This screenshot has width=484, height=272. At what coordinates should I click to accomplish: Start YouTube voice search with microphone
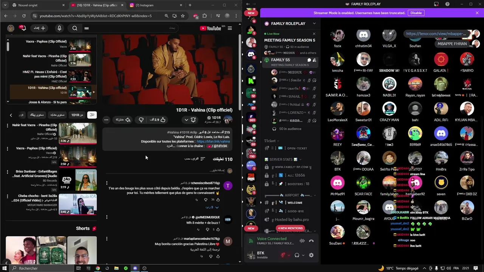coord(59,28)
